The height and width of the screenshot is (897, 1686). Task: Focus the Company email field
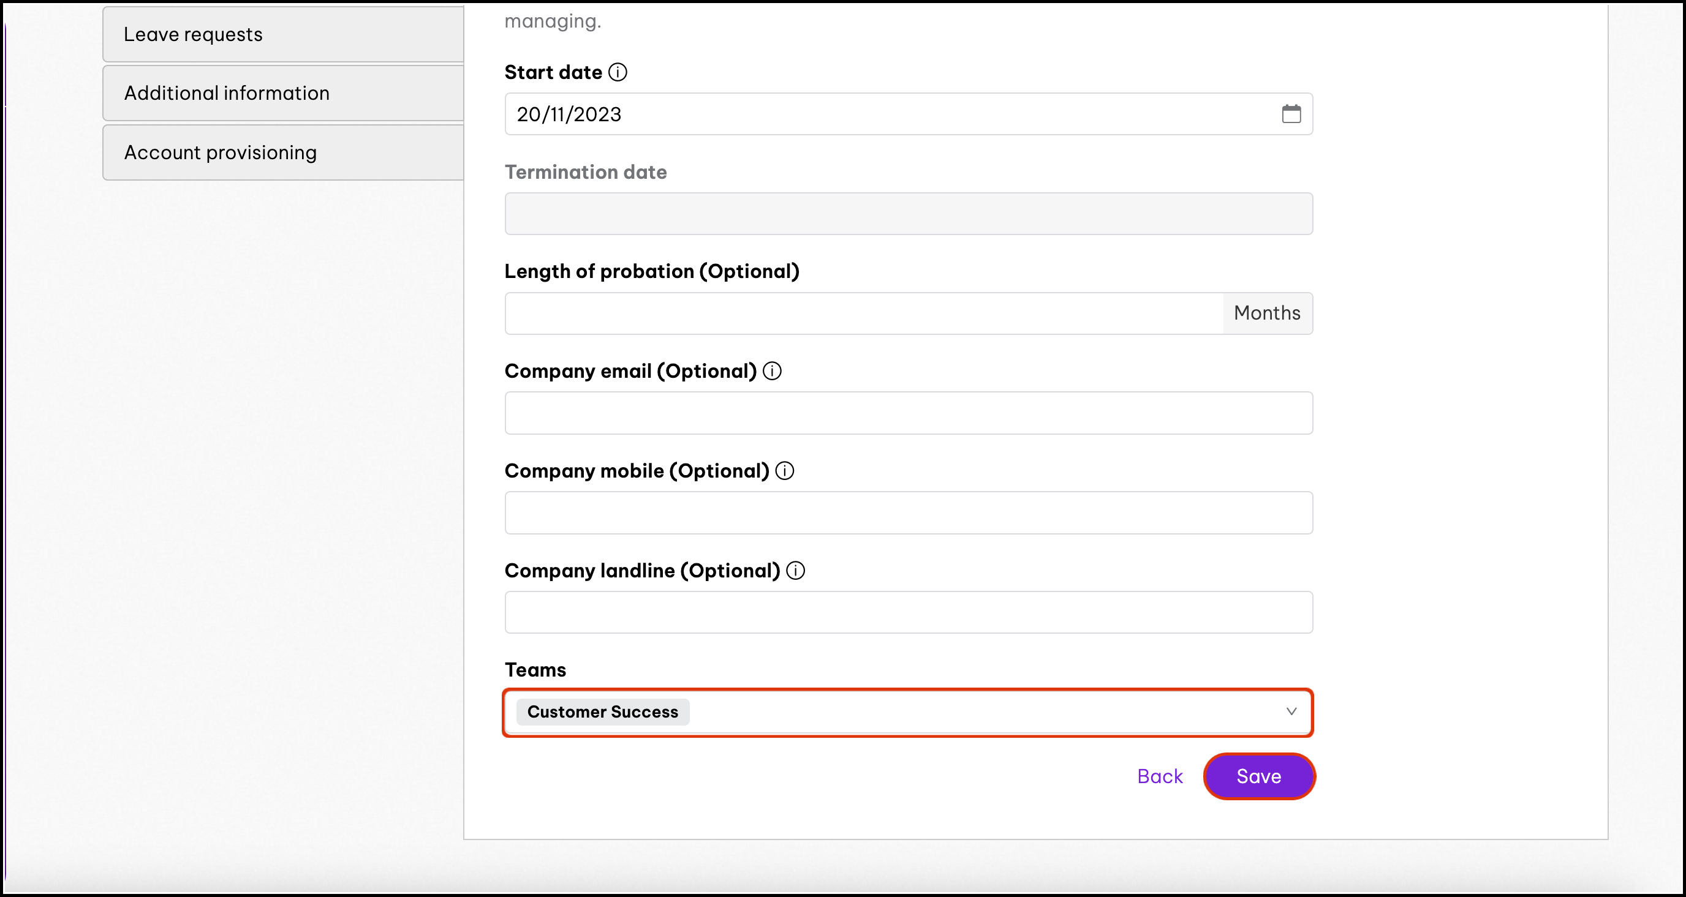point(909,413)
